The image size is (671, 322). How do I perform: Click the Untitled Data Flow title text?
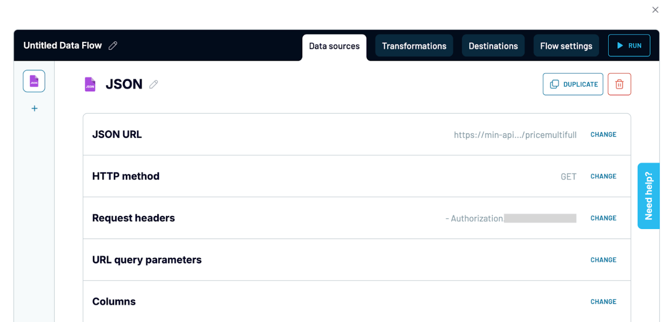click(62, 45)
